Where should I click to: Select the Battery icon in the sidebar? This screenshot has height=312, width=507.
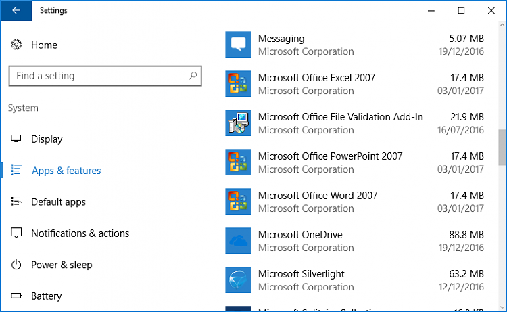pyautogui.click(x=16, y=296)
